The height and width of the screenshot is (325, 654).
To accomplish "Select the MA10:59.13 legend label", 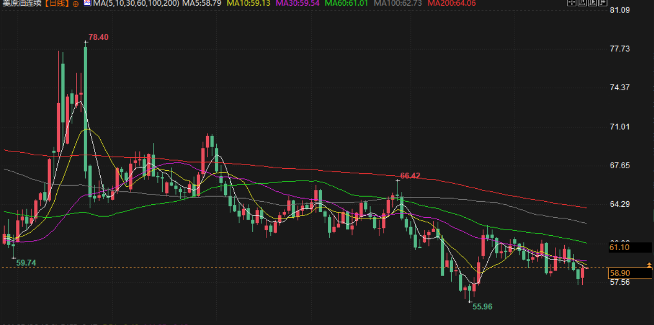I will click(x=249, y=3).
